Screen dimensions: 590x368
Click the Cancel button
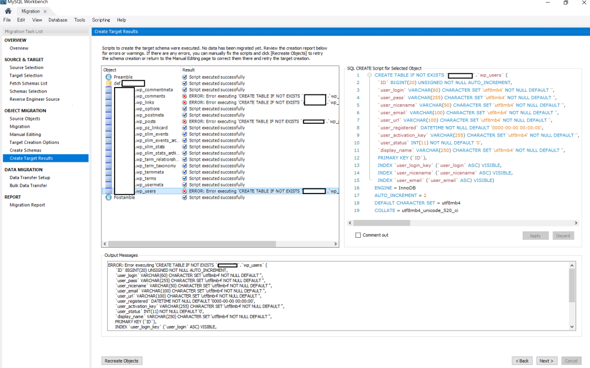pyautogui.click(x=571, y=361)
